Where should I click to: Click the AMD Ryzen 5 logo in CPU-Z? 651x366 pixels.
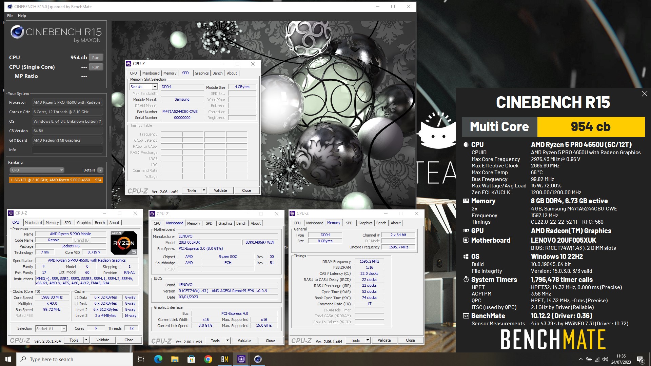coord(124,243)
